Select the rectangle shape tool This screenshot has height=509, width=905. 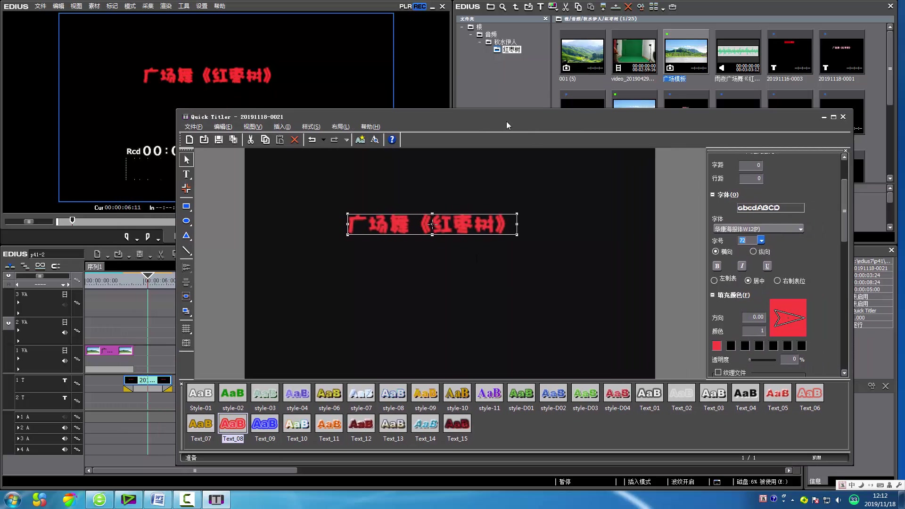point(186,206)
